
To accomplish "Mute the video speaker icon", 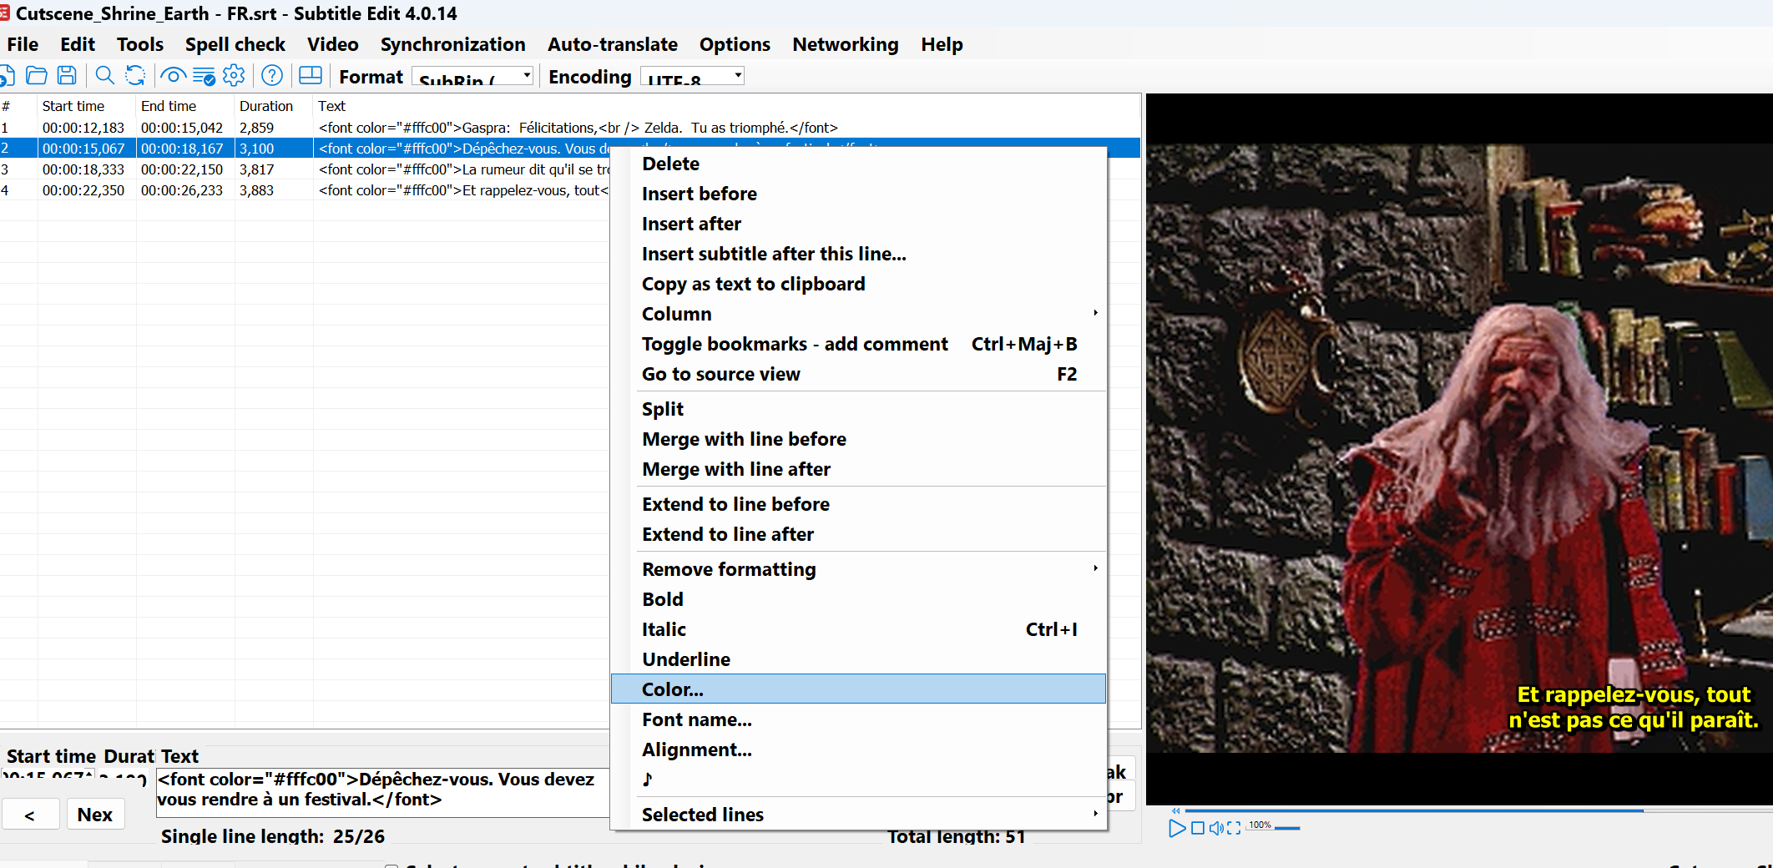I will (1216, 828).
